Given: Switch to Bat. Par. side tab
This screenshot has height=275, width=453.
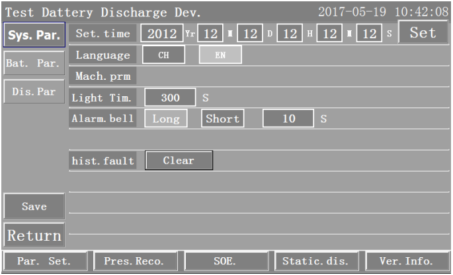Looking at the screenshot, I should tap(34, 64).
